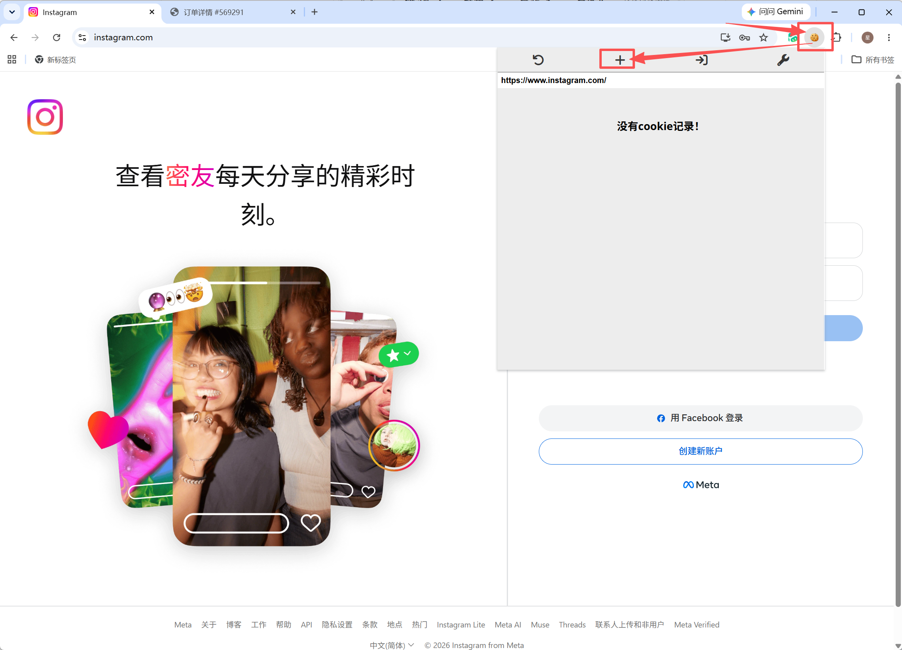Close the Instagram tab
This screenshot has width=902, height=650.
152,12
